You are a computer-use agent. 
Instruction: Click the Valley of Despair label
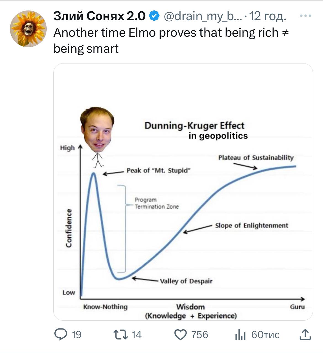pyautogui.click(x=186, y=281)
